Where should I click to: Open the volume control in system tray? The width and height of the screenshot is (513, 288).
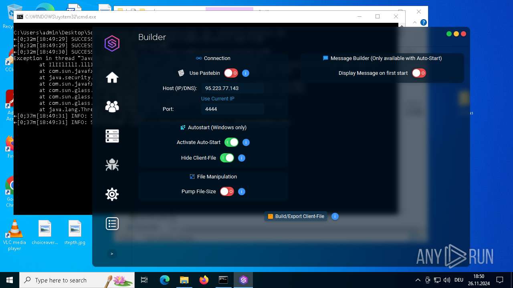click(447, 280)
